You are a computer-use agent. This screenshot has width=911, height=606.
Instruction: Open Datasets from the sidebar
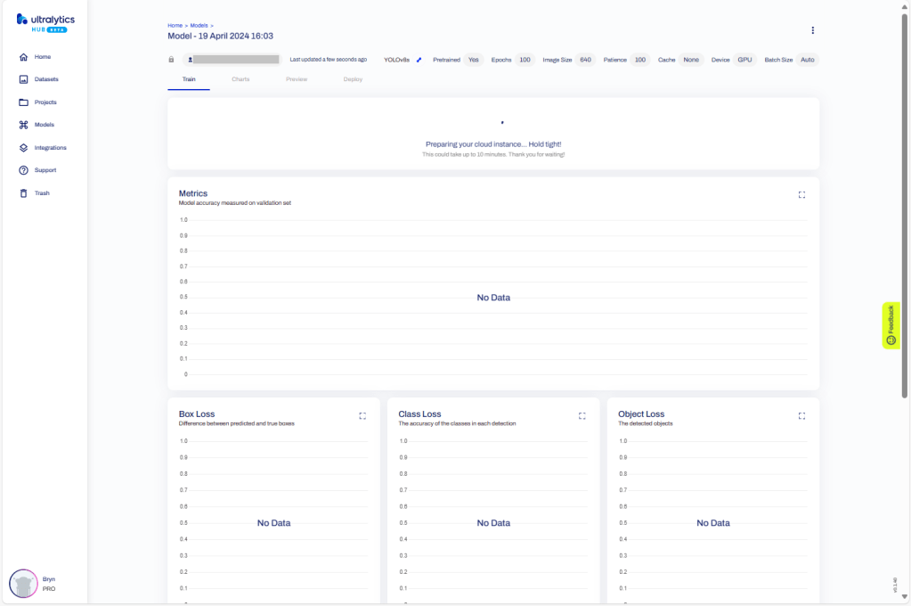click(x=24, y=79)
